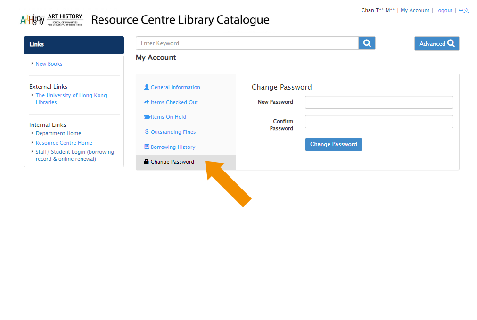The height and width of the screenshot is (320, 477).
Task: Click the magnifier inside the Advanced button
Action: (x=452, y=43)
